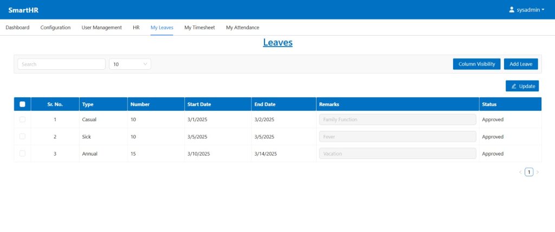The width and height of the screenshot is (555, 232).
Task: Click the SmartHR brand logo
Action: (23, 10)
